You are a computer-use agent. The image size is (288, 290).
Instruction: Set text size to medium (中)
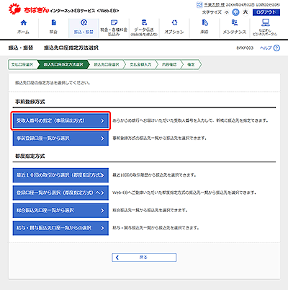tap(235, 12)
